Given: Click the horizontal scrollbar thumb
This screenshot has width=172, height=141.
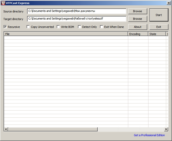Looking at the screenshot, I should pos(53,129).
